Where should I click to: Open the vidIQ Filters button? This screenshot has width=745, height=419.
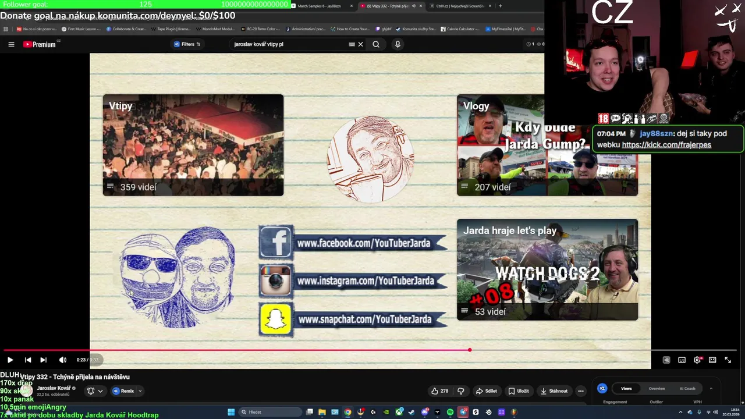tap(187, 44)
